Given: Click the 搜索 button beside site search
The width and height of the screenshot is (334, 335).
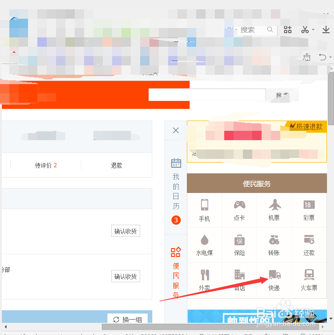Looking at the screenshot, I should [x=282, y=95].
